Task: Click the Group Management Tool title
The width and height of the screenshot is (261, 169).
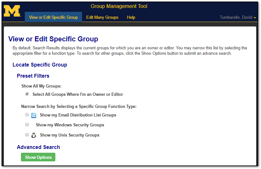Action: click(119, 6)
